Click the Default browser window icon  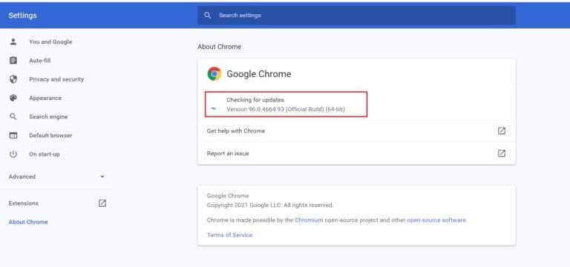[x=13, y=136]
